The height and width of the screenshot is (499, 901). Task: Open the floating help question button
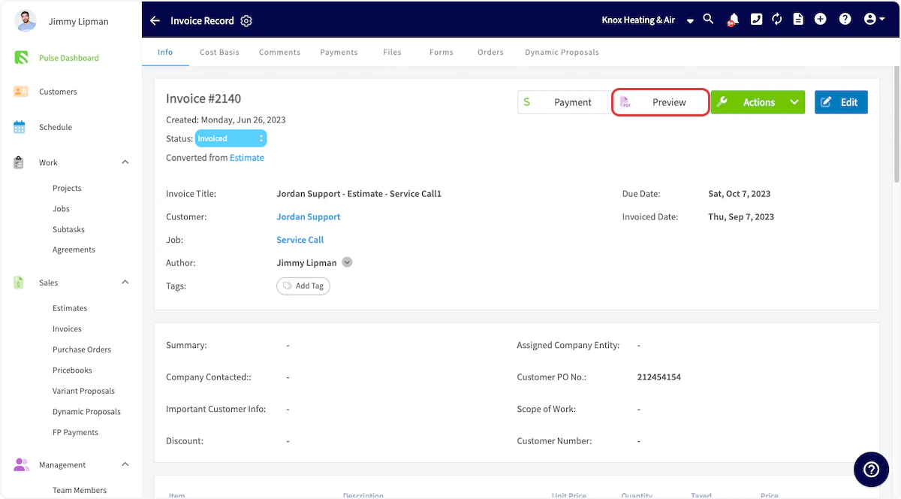[871, 470]
